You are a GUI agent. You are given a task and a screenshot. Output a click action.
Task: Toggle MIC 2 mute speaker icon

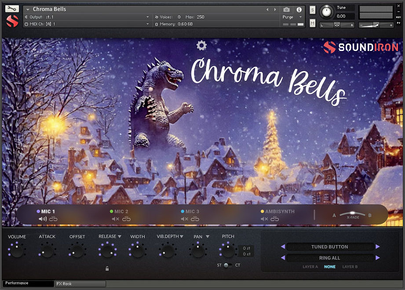(x=116, y=219)
